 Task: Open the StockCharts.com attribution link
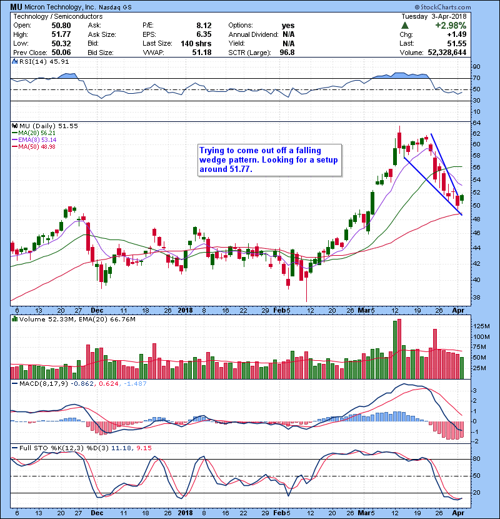442,7
